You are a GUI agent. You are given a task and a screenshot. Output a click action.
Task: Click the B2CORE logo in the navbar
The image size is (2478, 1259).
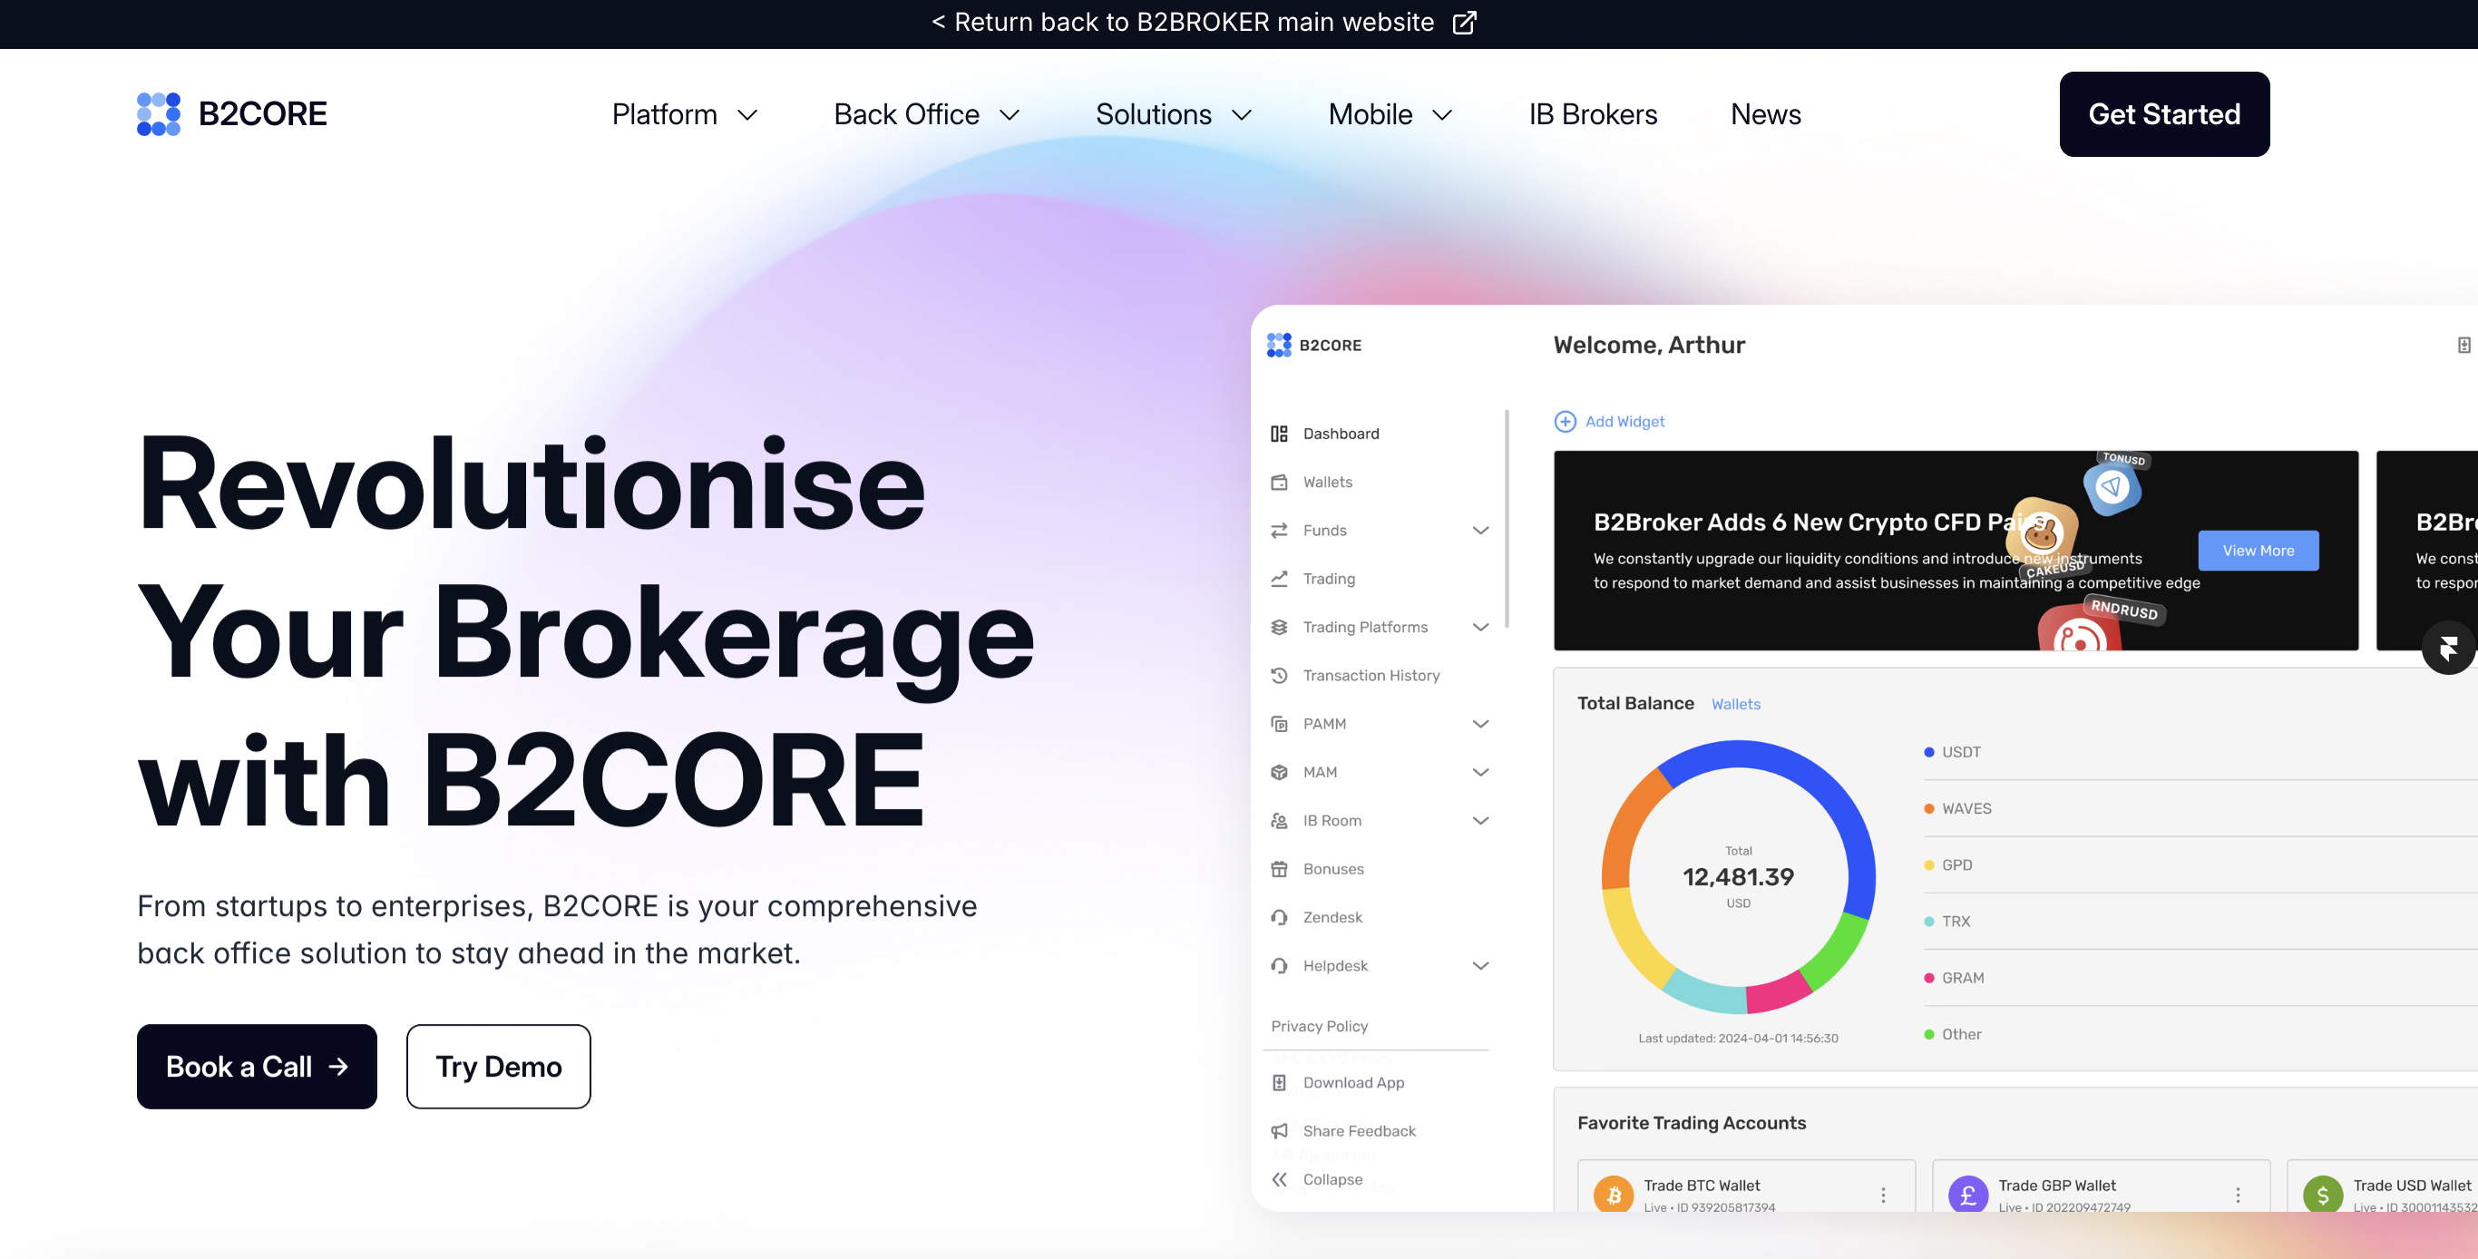231,113
